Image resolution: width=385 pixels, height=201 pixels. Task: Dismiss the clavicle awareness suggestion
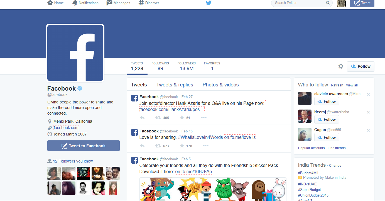pos(368,95)
